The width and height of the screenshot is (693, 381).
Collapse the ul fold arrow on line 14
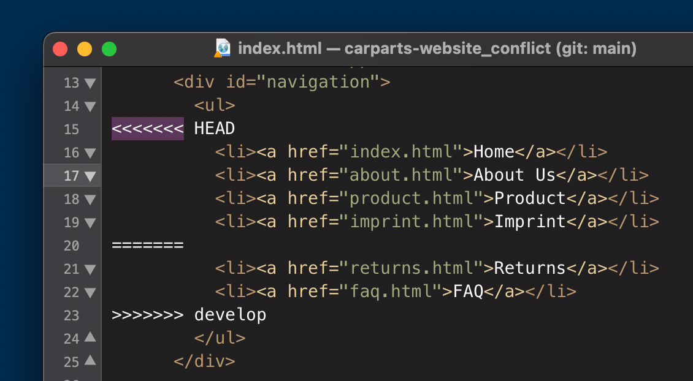click(90, 107)
